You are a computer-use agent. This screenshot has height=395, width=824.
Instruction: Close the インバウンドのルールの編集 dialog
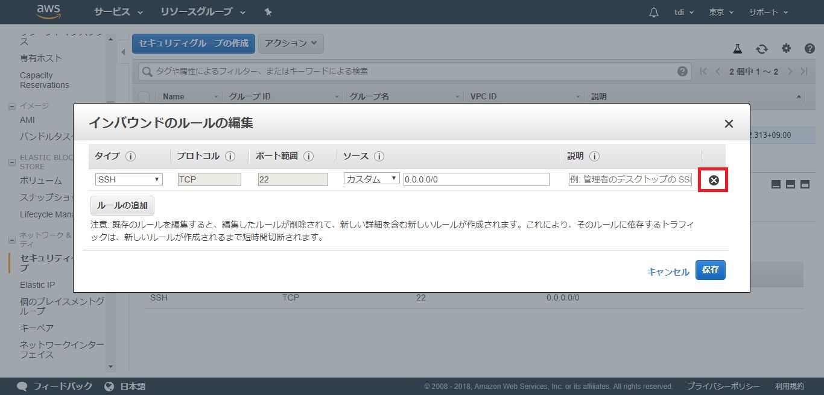729,123
